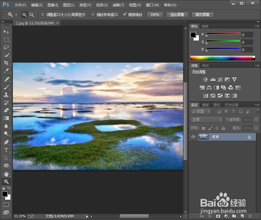Open the Color panel flyout menu
261x220 pixels.
click(x=257, y=26)
